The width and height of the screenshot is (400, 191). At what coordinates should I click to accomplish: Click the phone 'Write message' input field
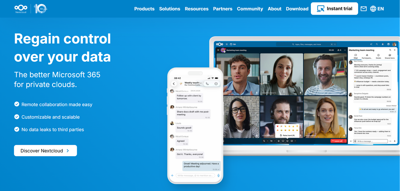[x=195, y=175]
